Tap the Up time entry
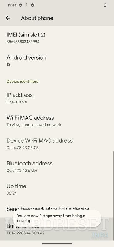Image resolution: width=114 pixels, height=247 pixels. point(57,189)
